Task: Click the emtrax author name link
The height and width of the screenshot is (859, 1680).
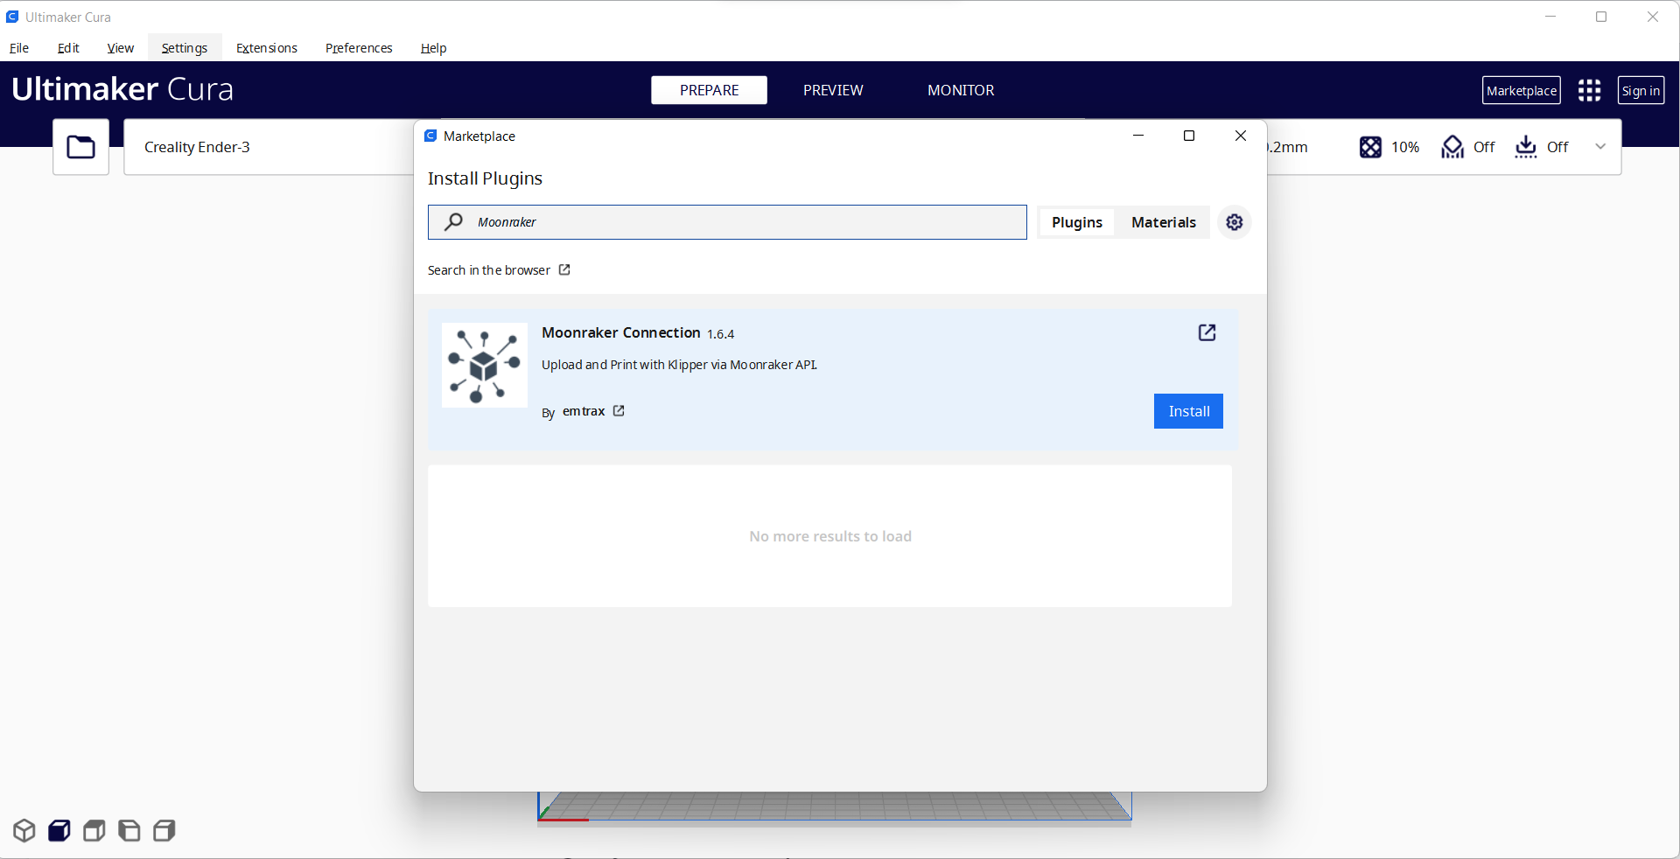Action: (x=584, y=411)
